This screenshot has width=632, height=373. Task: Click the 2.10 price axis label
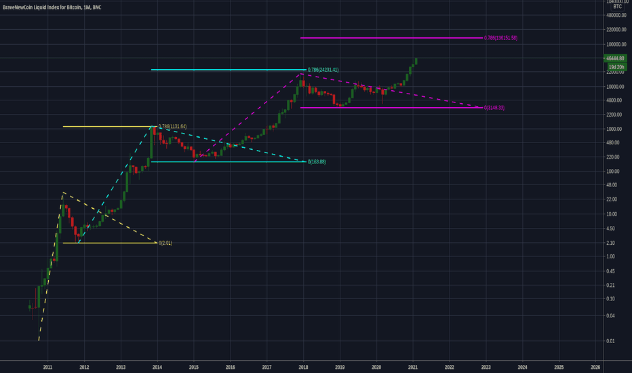click(x=611, y=243)
